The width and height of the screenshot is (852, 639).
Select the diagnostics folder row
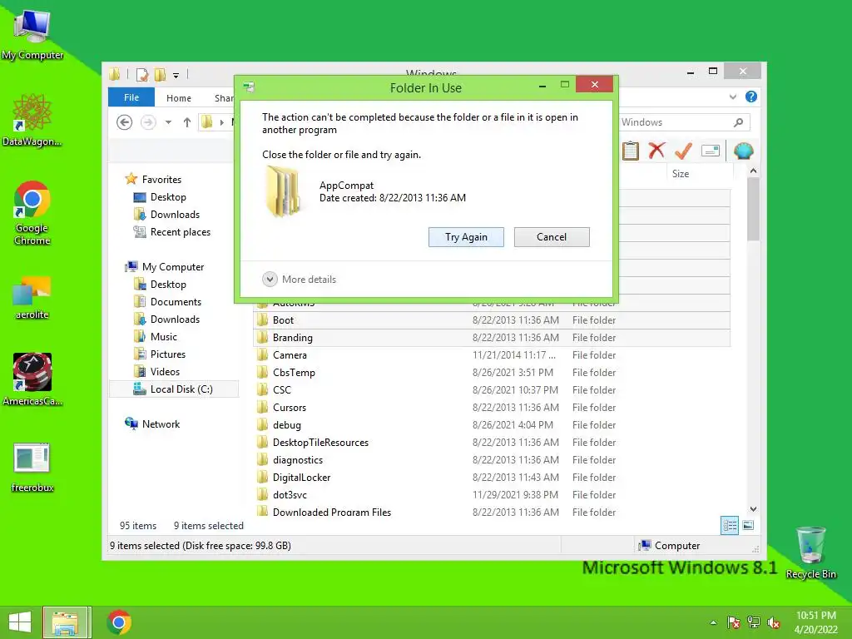(x=491, y=459)
